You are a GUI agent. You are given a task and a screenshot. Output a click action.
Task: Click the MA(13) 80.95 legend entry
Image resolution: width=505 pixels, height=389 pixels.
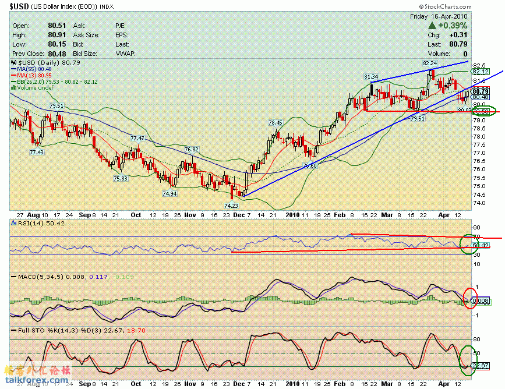pyautogui.click(x=31, y=75)
